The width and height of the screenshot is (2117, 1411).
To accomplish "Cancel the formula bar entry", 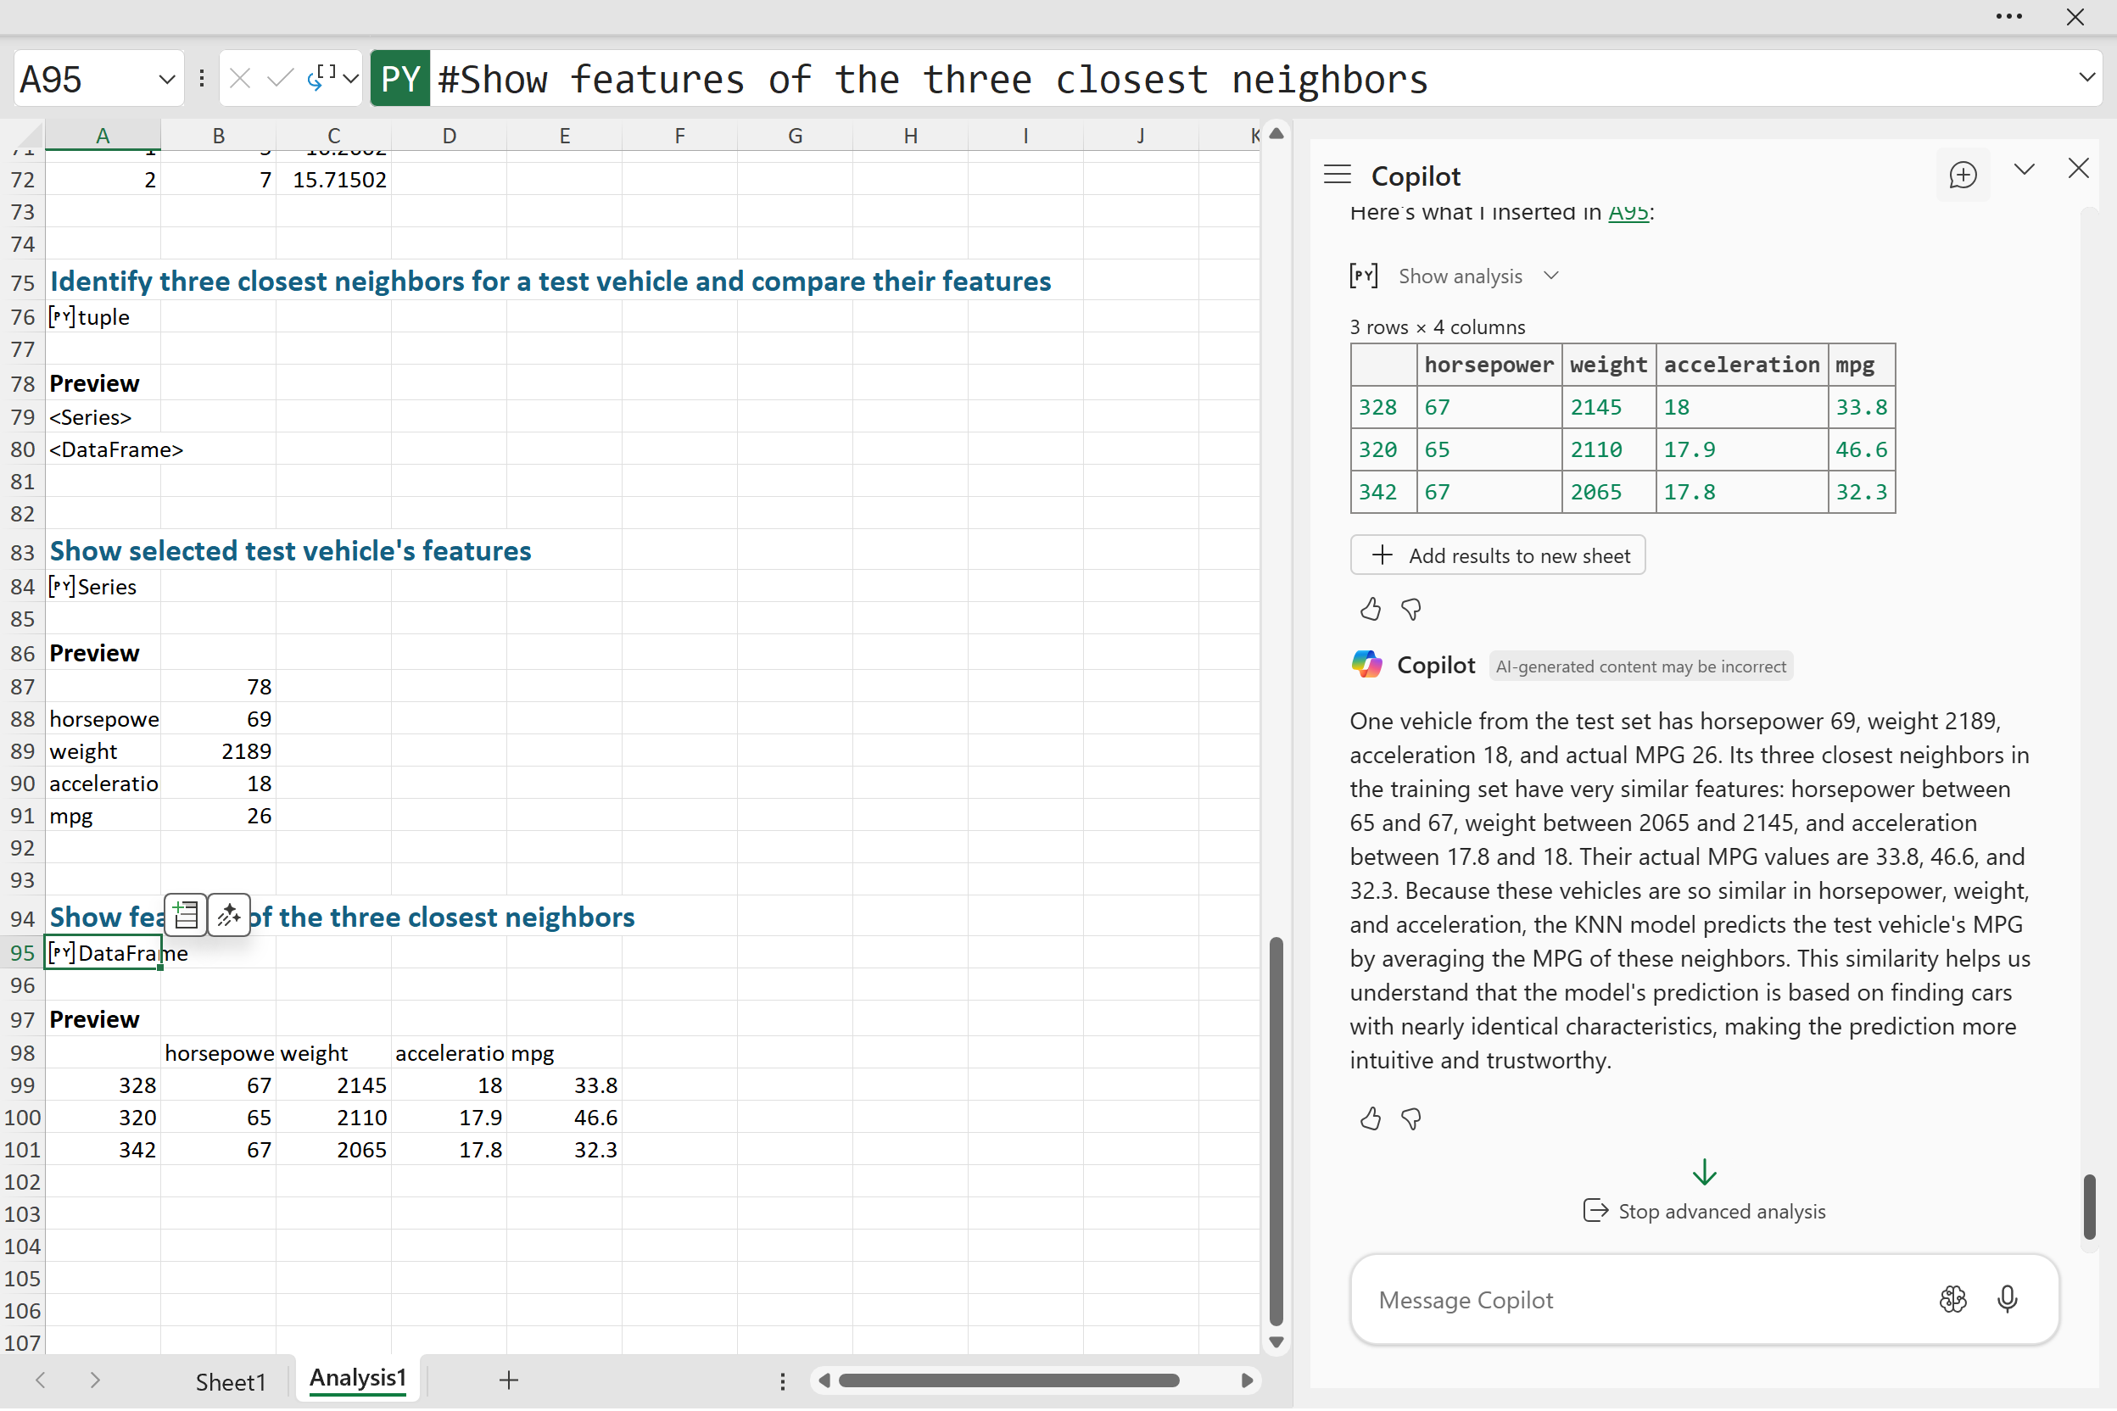I will pos(239,79).
